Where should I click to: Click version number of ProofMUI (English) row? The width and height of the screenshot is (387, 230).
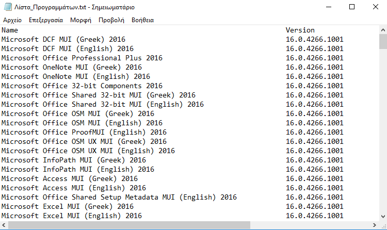[314, 132]
